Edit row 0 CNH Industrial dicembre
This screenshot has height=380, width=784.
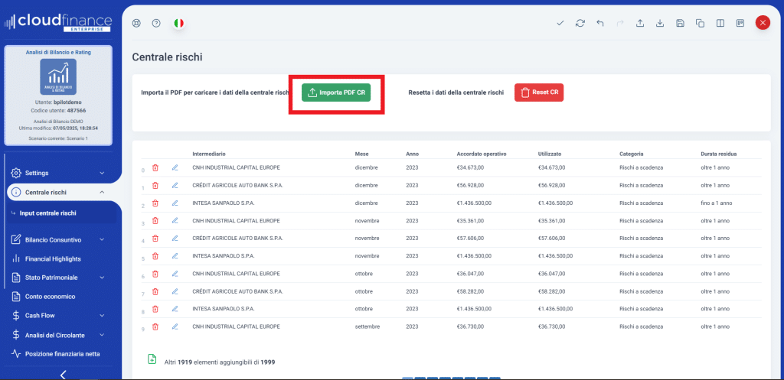coord(175,167)
